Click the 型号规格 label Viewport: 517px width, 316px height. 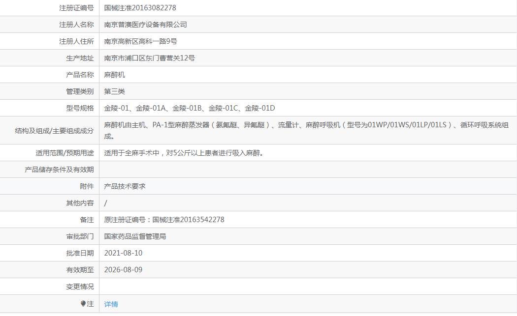[80, 108]
